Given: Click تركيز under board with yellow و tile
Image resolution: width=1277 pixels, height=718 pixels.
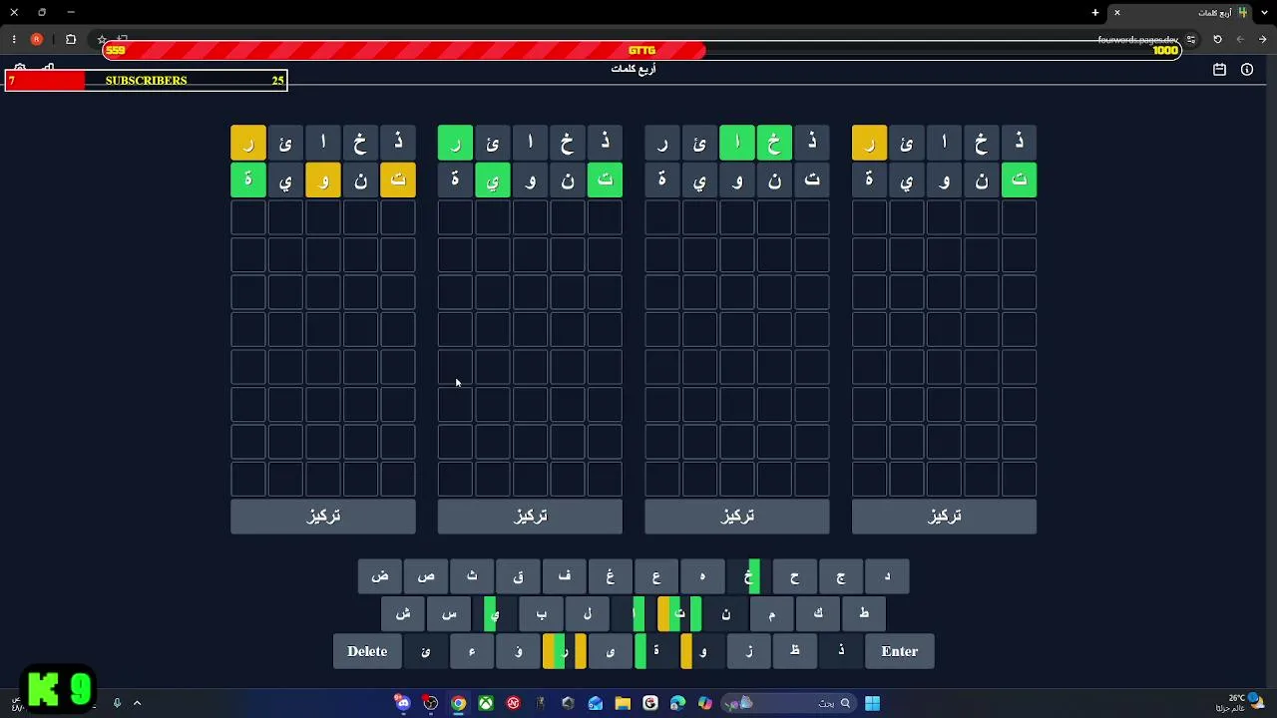Looking at the screenshot, I should coord(323,516).
